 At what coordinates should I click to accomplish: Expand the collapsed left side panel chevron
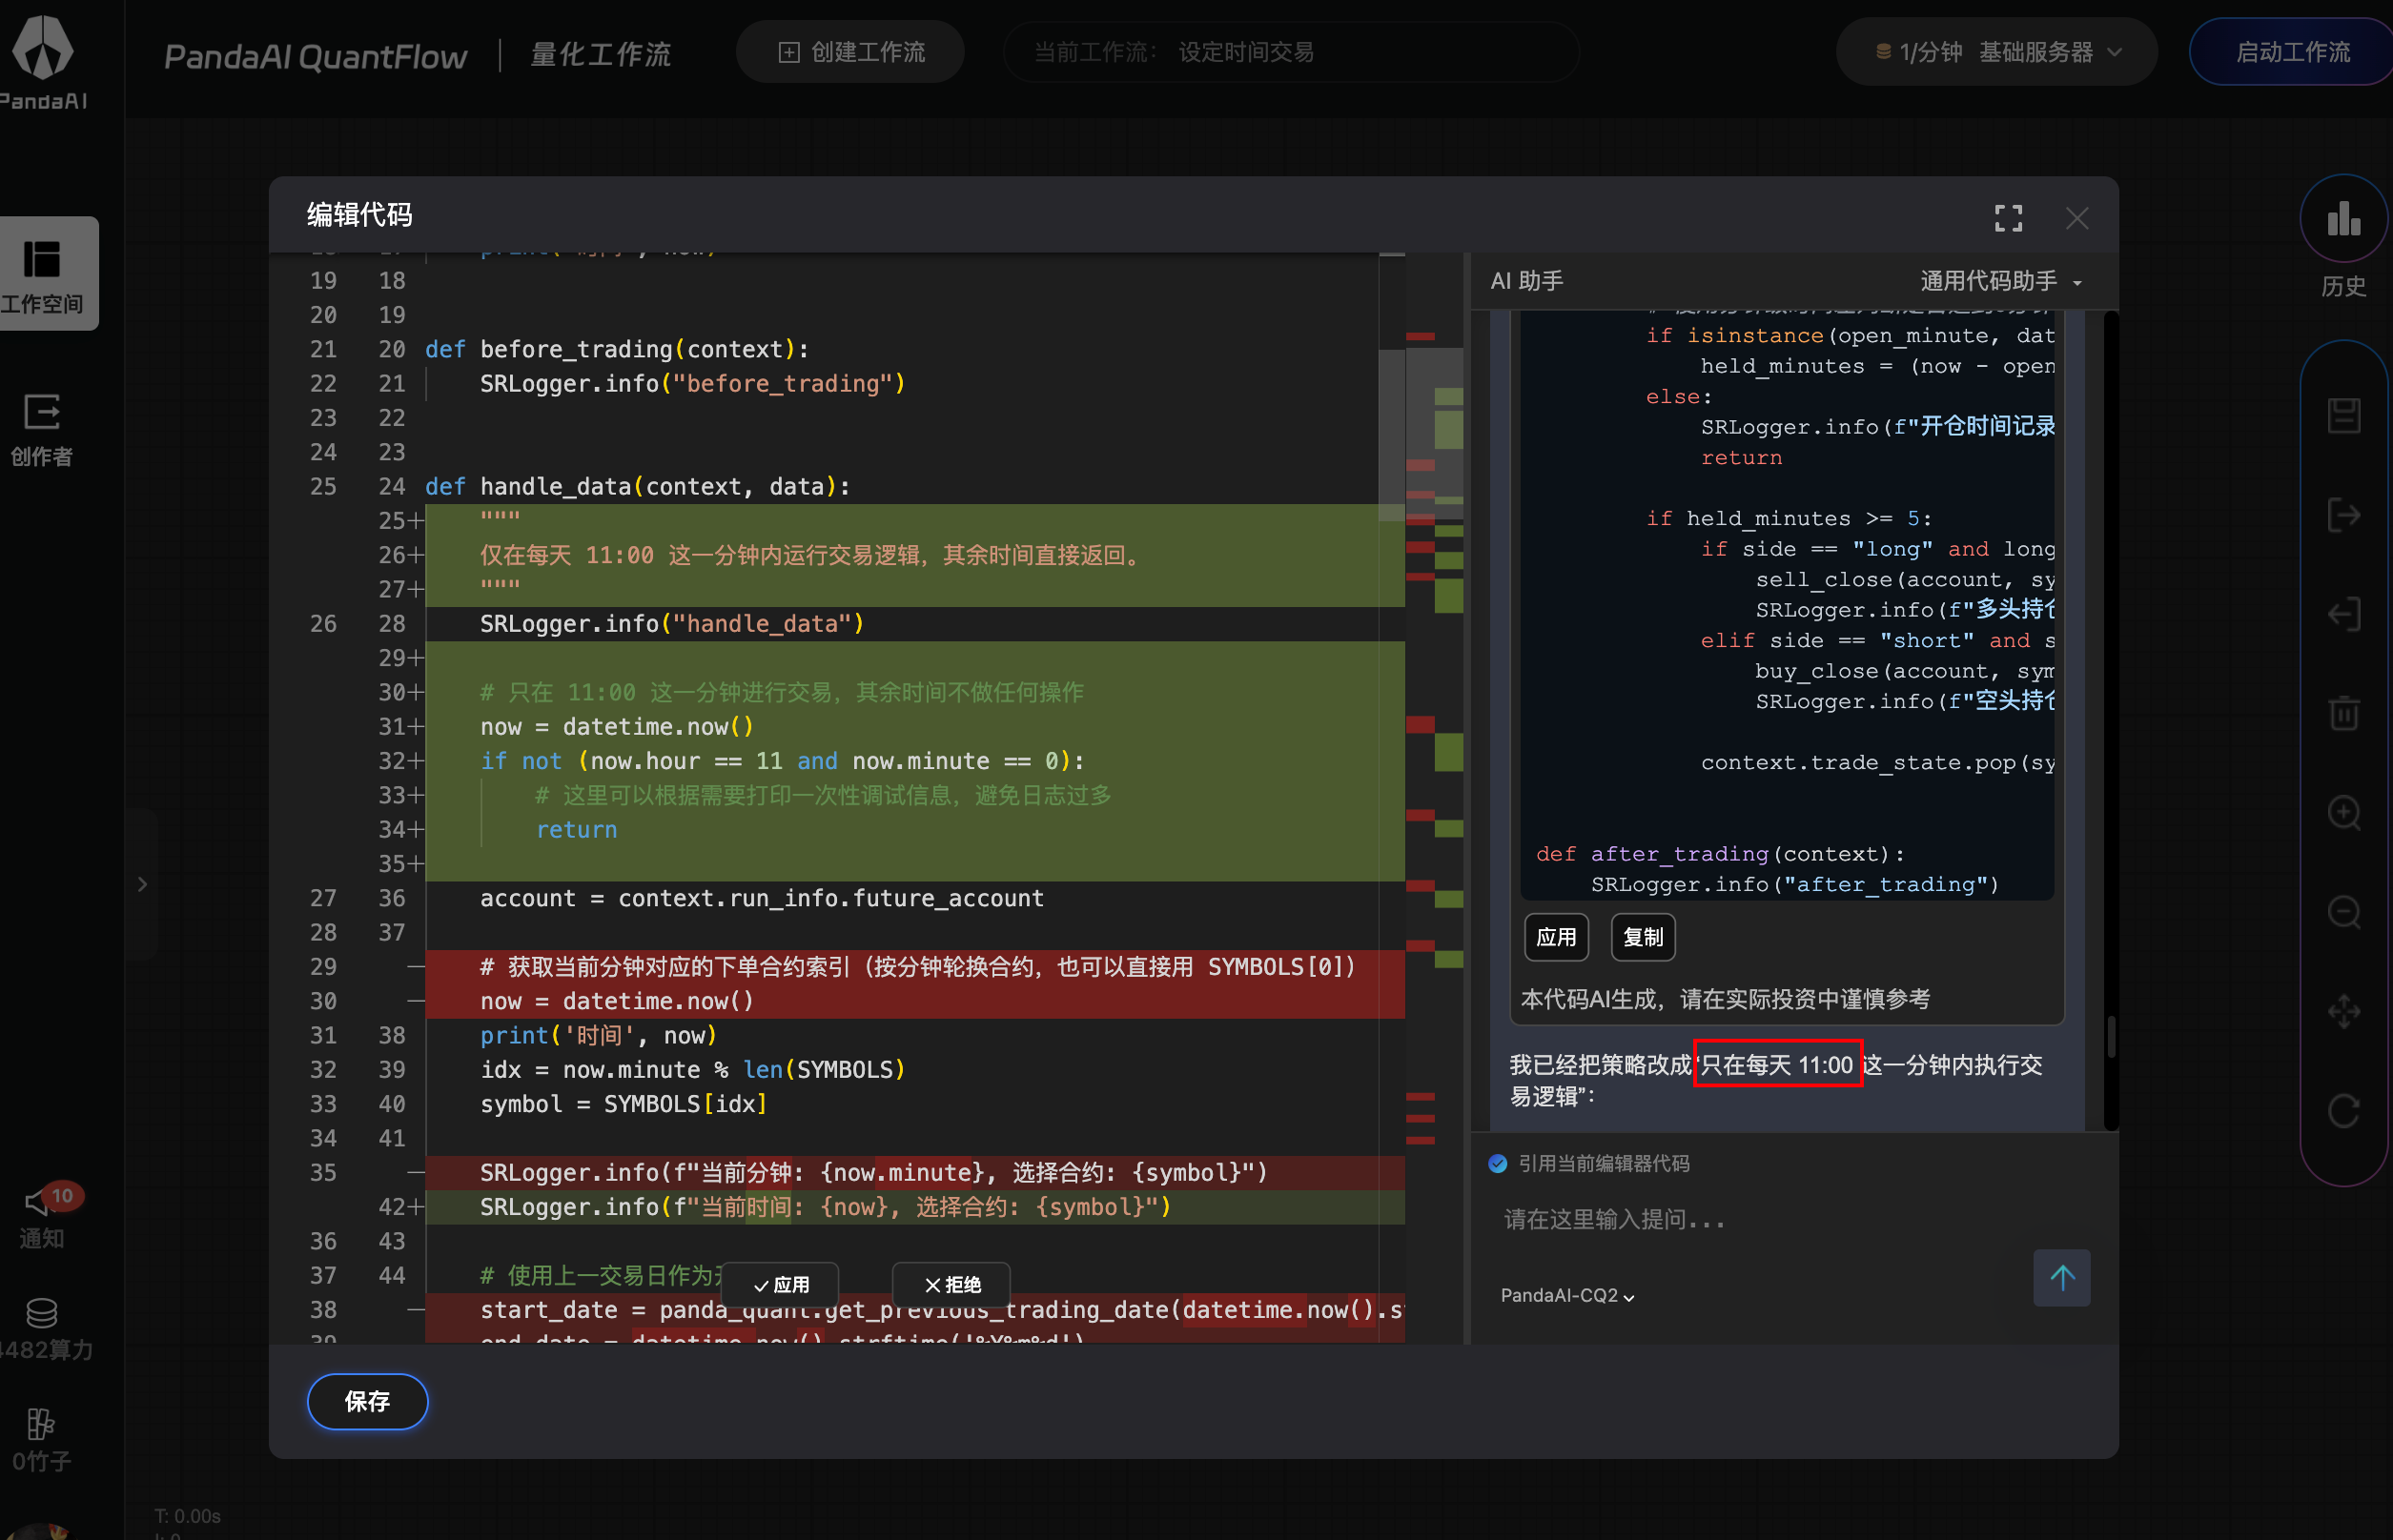tap(142, 884)
